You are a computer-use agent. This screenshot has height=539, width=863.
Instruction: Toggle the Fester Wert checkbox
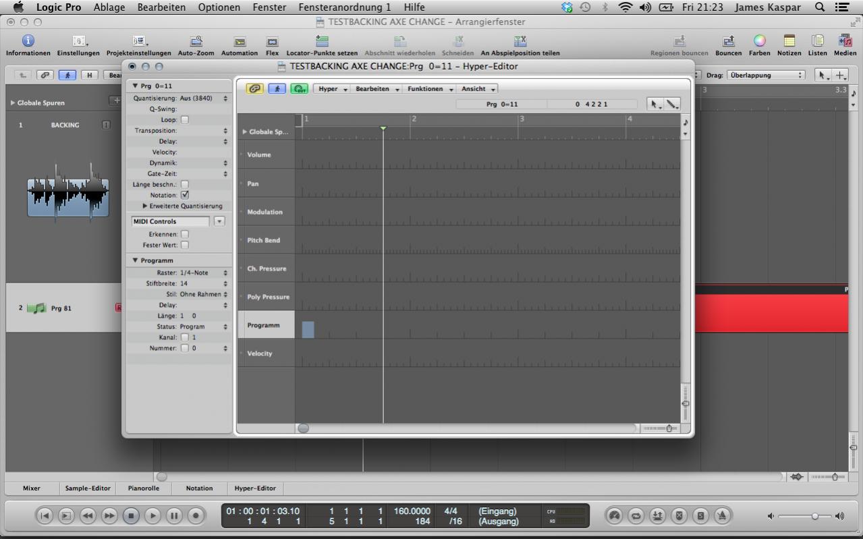click(185, 245)
